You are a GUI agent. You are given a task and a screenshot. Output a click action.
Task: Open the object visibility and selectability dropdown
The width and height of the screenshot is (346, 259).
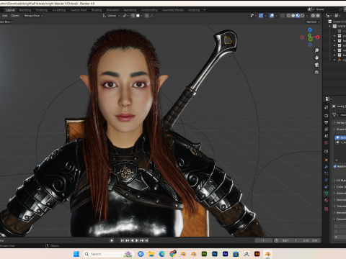click(x=253, y=16)
